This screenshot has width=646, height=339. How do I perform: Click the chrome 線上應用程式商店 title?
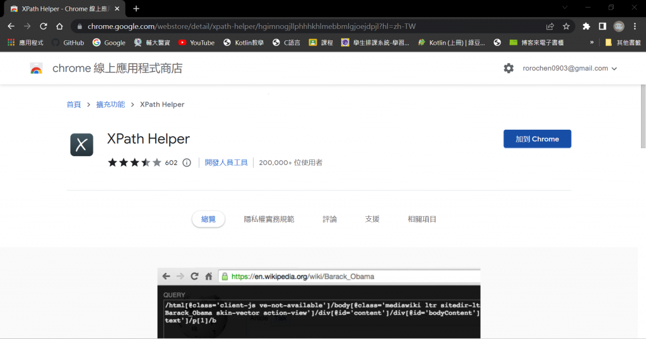click(117, 68)
